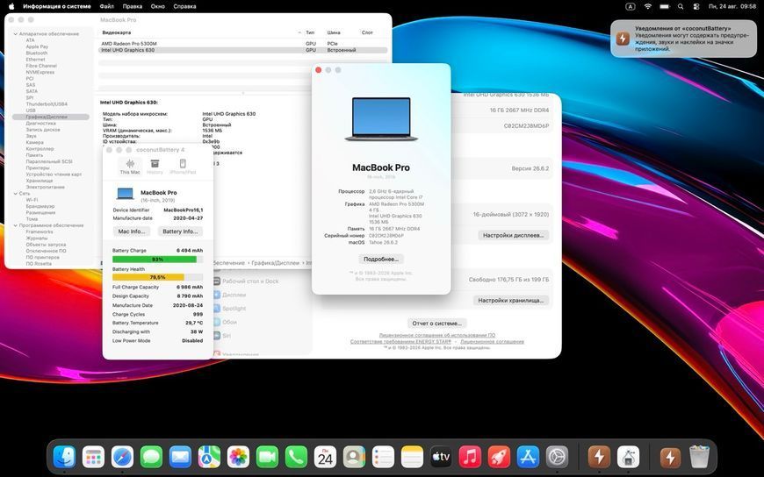Open the Окно menu

tap(158, 6)
